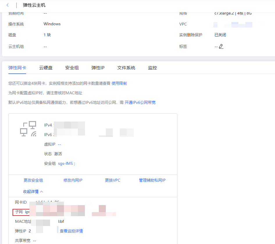Click the back arrow beside 弹性云主机
Image resolution: width=275 pixels, height=244 pixels.
8,5
